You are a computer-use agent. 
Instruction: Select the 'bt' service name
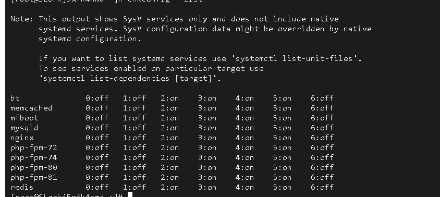[x=15, y=98]
